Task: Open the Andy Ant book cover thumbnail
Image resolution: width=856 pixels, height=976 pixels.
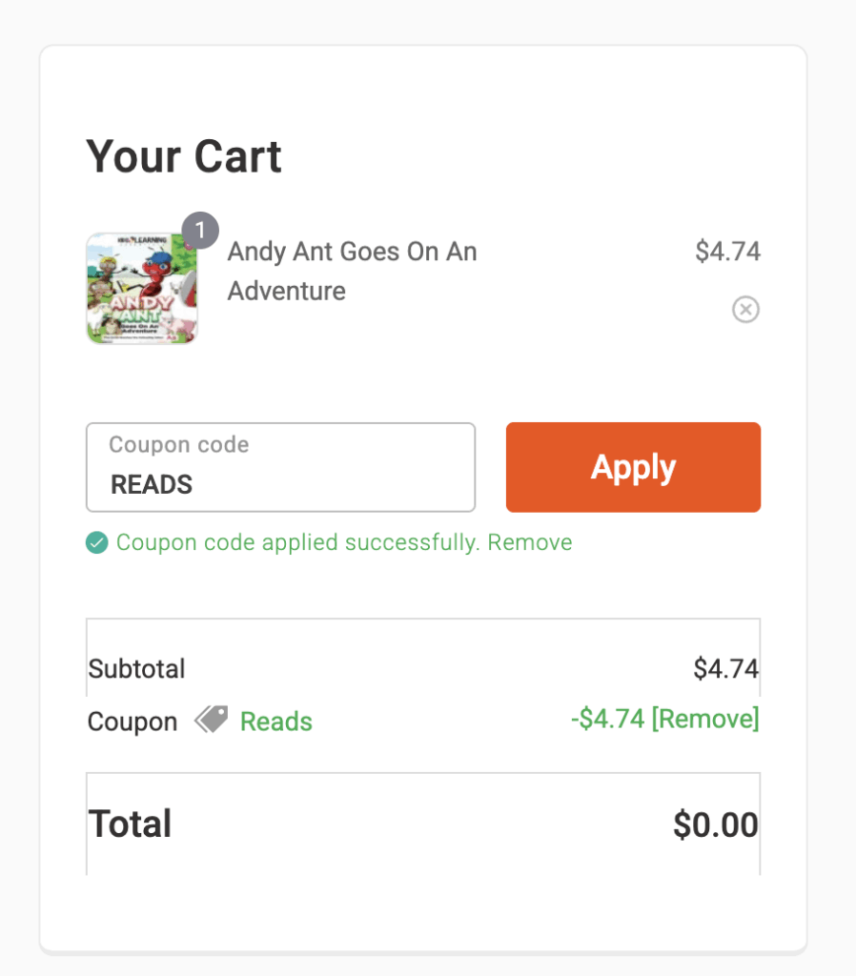Action: click(141, 288)
